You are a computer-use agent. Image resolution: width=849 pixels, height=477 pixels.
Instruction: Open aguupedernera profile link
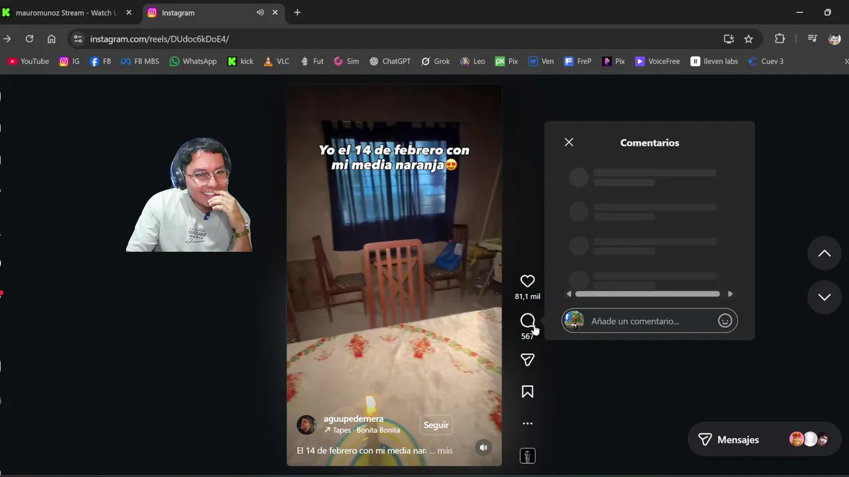(354, 419)
